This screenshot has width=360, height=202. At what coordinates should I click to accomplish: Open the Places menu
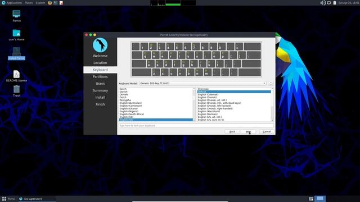coord(29,3)
